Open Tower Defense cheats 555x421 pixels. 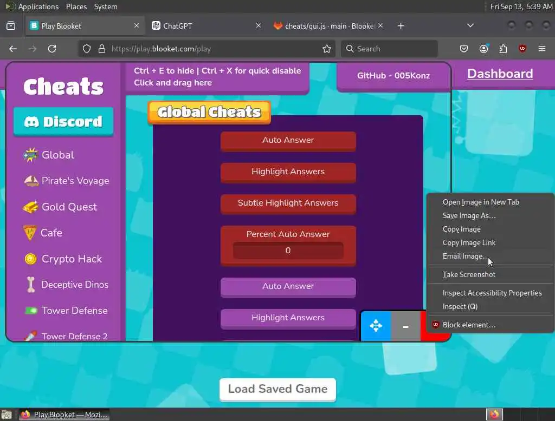(x=66, y=311)
